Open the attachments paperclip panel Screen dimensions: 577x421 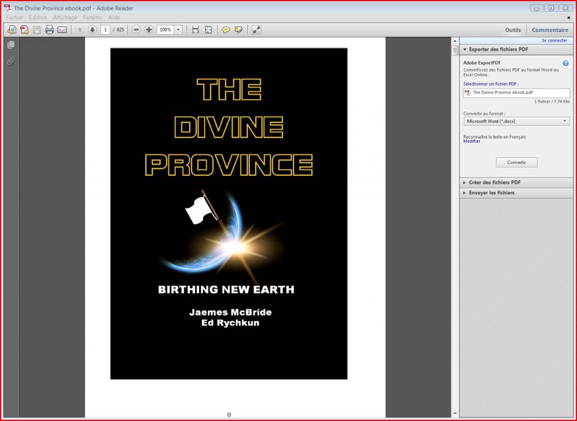click(11, 61)
